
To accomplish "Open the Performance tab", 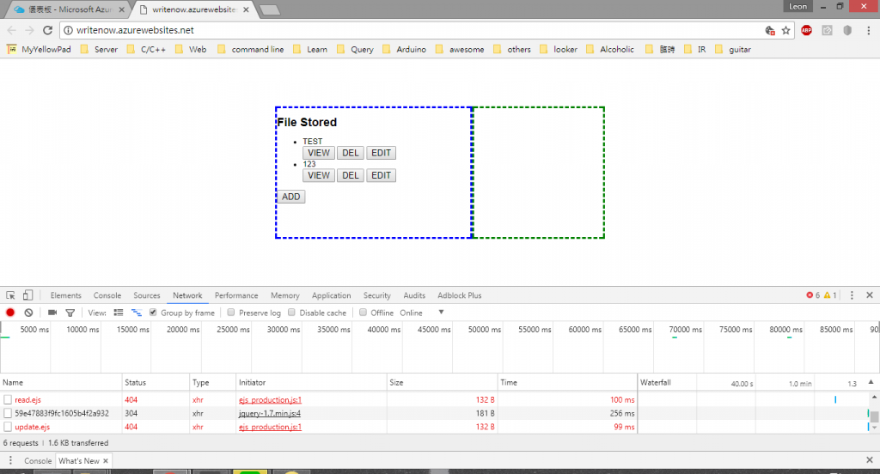I will tap(236, 295).
